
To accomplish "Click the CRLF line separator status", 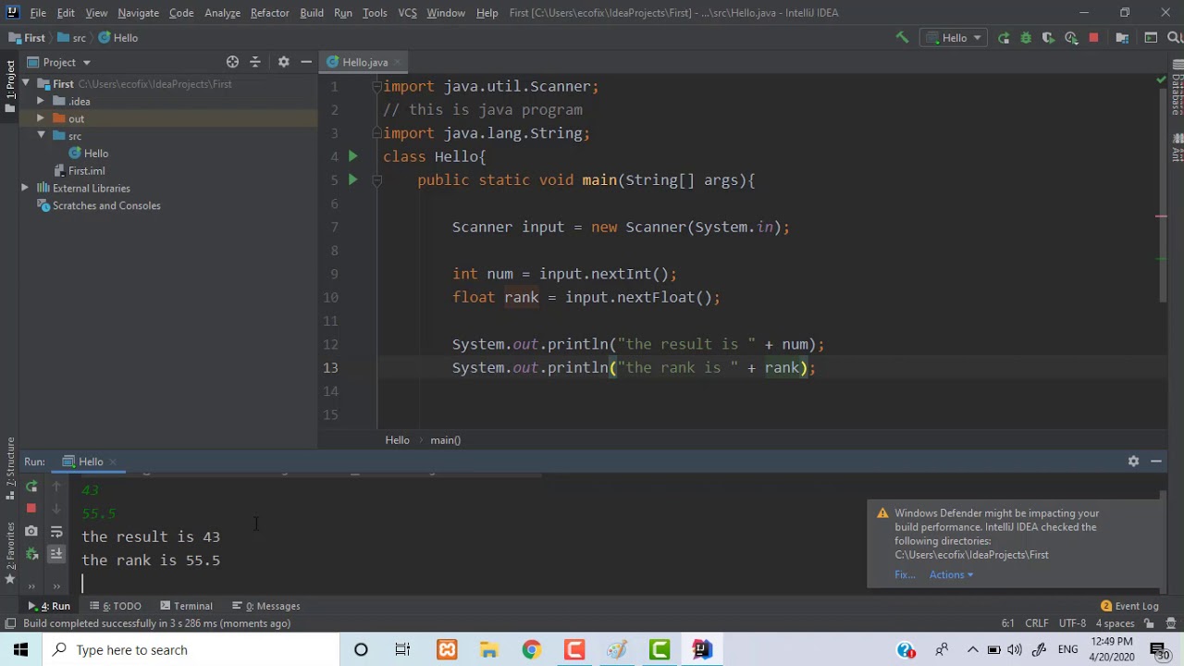I will click(x=1037, y=623).
